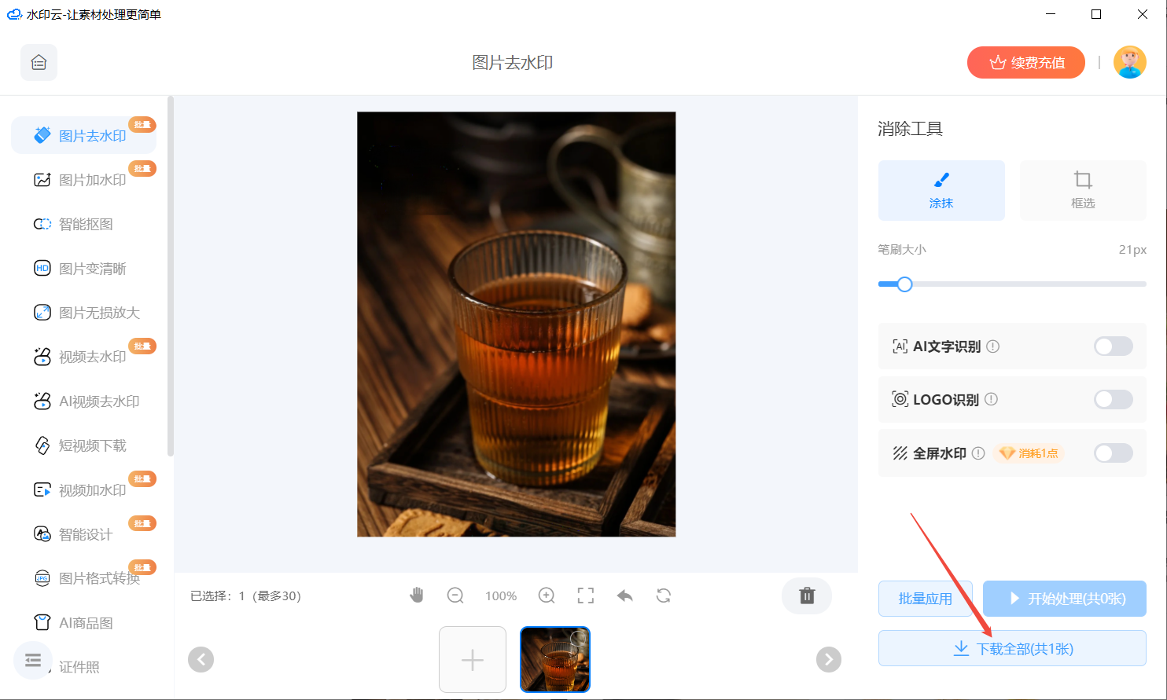Screen dimensions: 1167x700
Task: Delete image using trash icon
Action: pos(807,596)
